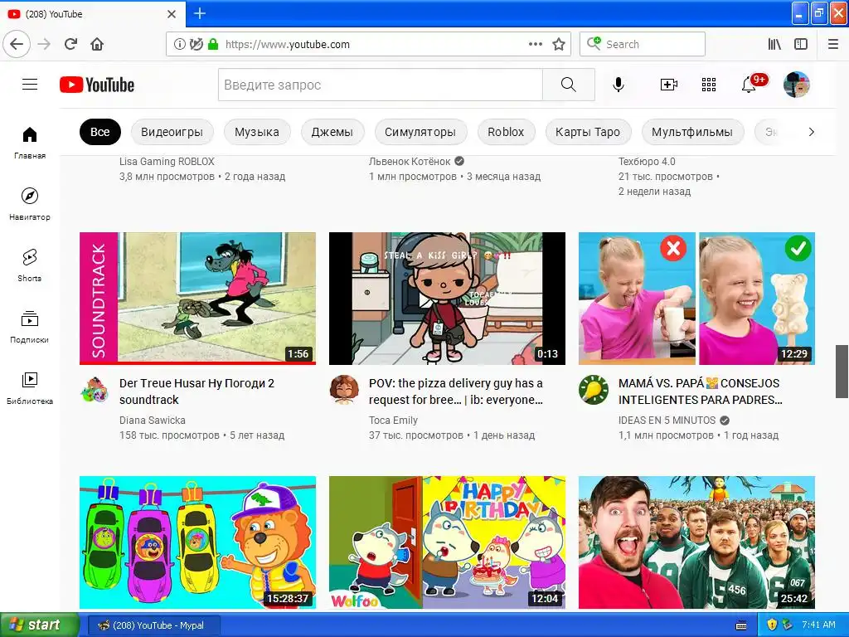This screenshot has height=637, width=849.
Task: Click the browser forward arrow
Action: point(45,44)
